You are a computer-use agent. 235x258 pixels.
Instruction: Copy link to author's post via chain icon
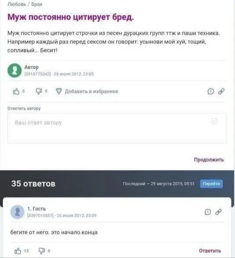click(x=221, y=91)
